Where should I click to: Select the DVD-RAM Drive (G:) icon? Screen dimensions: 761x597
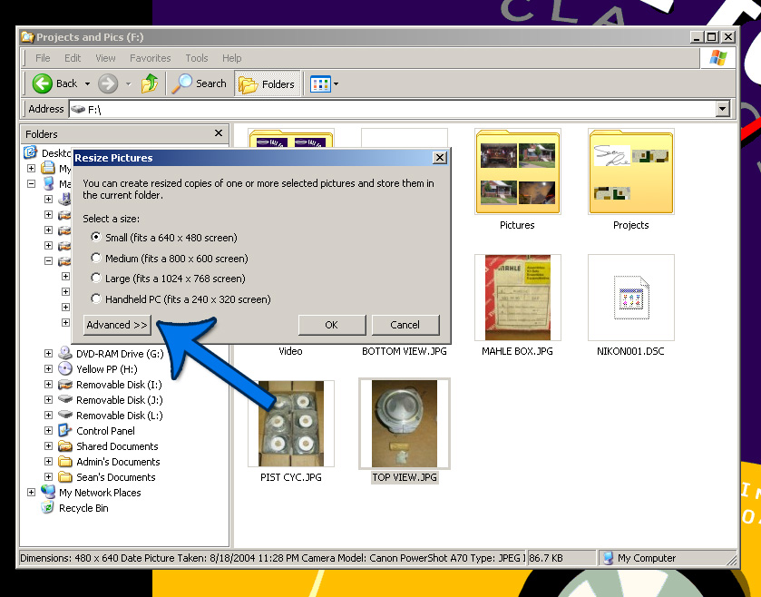point(65,353)
